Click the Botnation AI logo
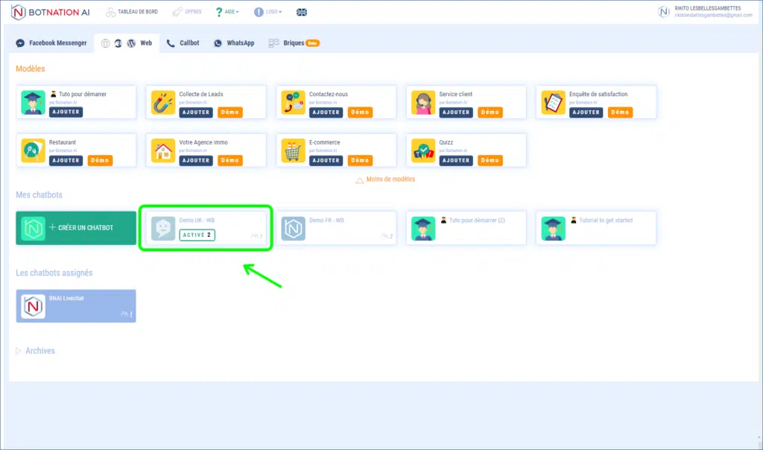This screenshot has height=450, width=763. tap(50, 12)
